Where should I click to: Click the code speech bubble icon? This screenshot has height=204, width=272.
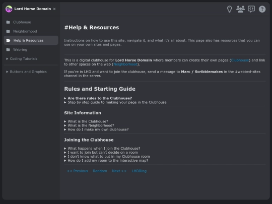point(251,9)
